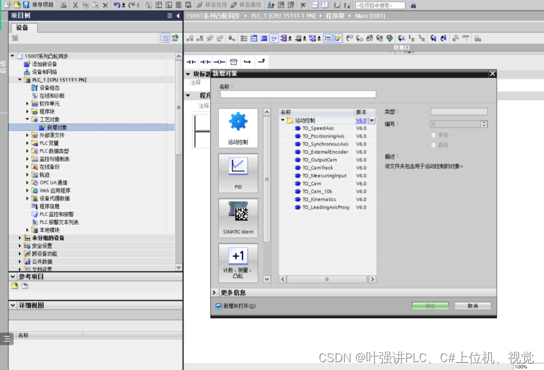The image size is (544, 370).
Task: Expand the 程序块 tree node
Action: tap(28, 111)
